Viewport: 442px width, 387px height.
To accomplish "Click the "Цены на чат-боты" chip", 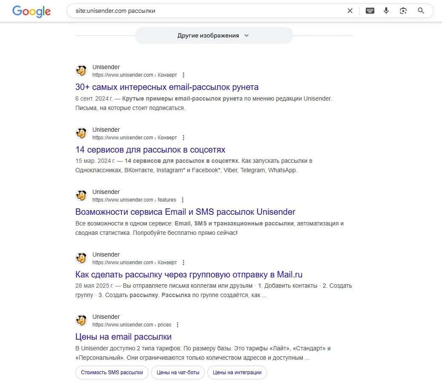I will [178, 373].
